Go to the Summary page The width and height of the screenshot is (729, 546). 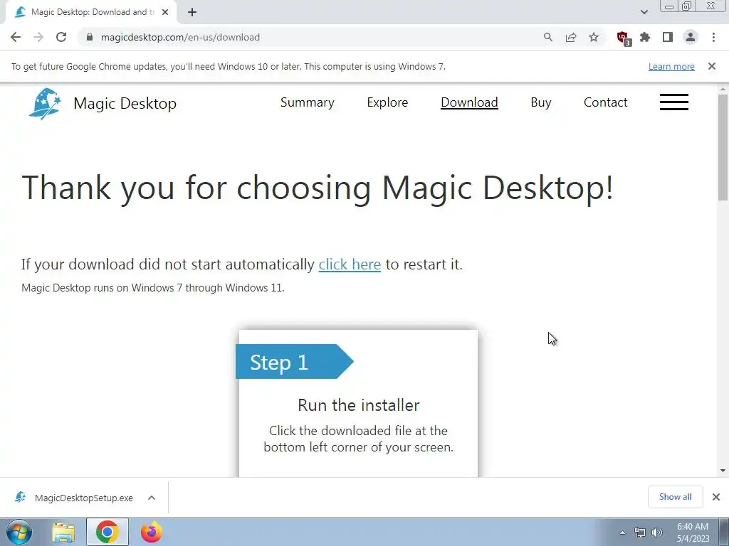pos(308,102)
